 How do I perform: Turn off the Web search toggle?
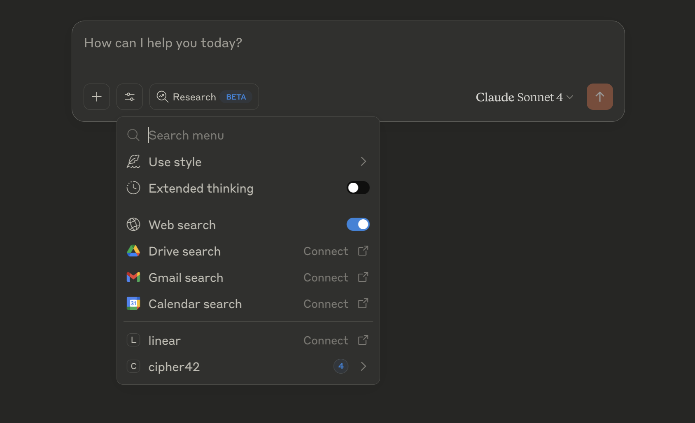(x=358, y=225)
